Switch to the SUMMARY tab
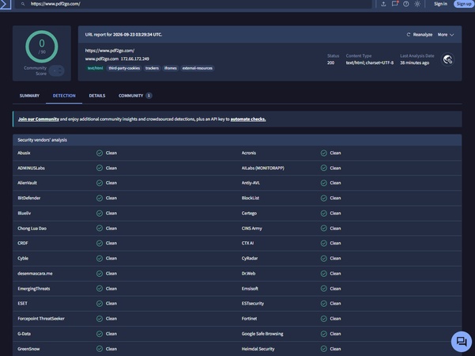475x356 pixels. pyautogui.click(x=29, y=96)
